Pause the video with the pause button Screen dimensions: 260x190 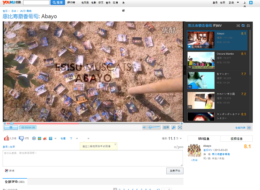pyautogui.click(x=11, y=127)
